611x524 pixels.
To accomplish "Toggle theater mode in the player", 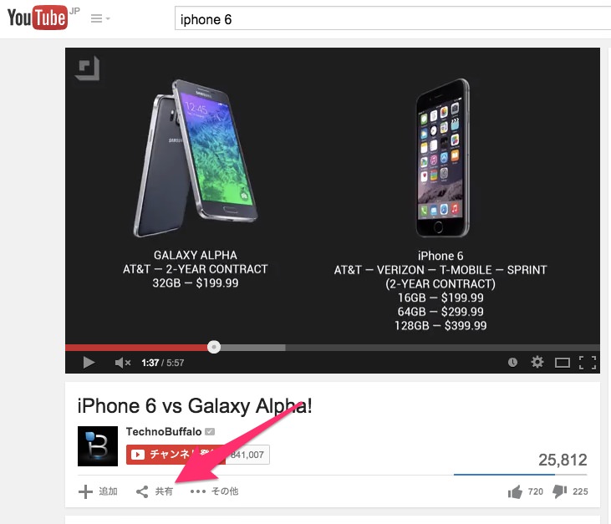I will (x=563, y=363).
